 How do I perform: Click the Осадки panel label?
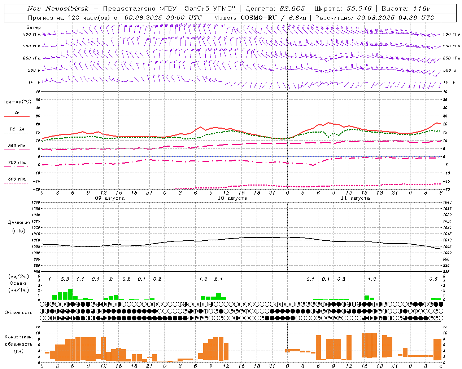18,283
